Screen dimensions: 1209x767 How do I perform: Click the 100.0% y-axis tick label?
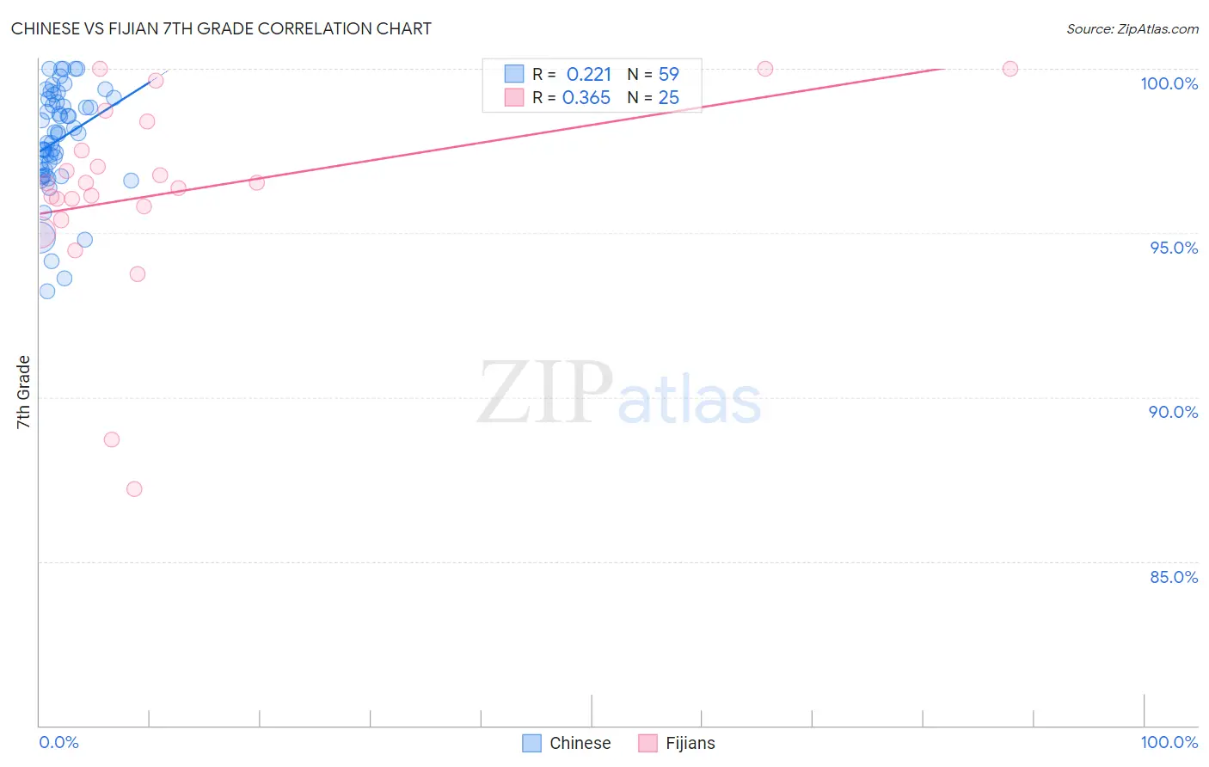click(x=1169, y=83)
